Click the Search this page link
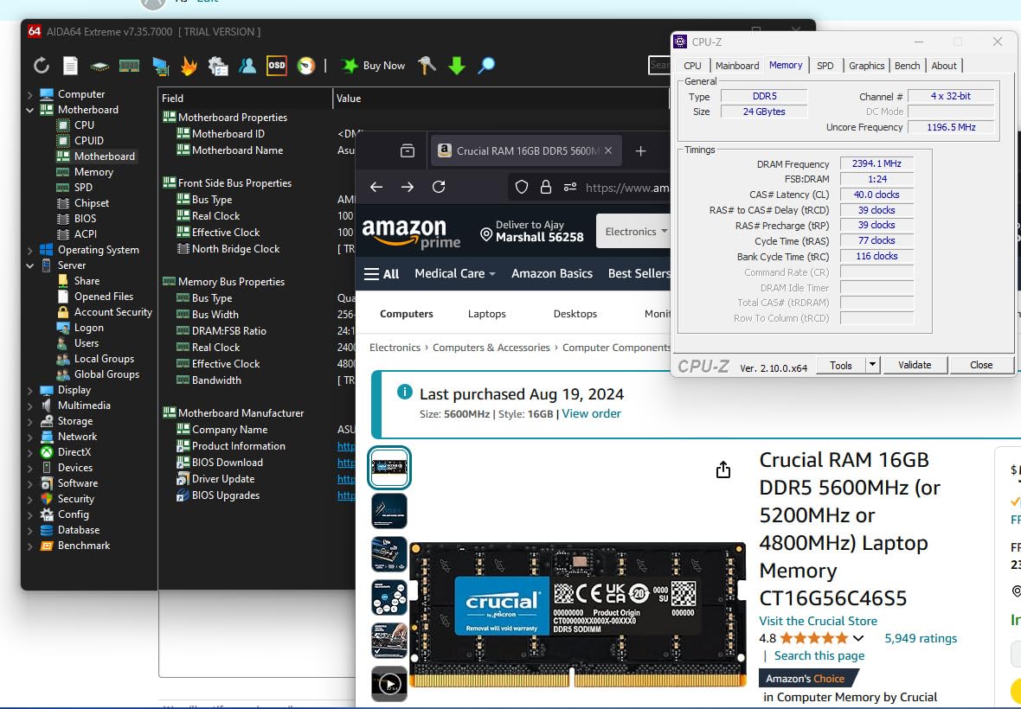 [x=819, y=655]
